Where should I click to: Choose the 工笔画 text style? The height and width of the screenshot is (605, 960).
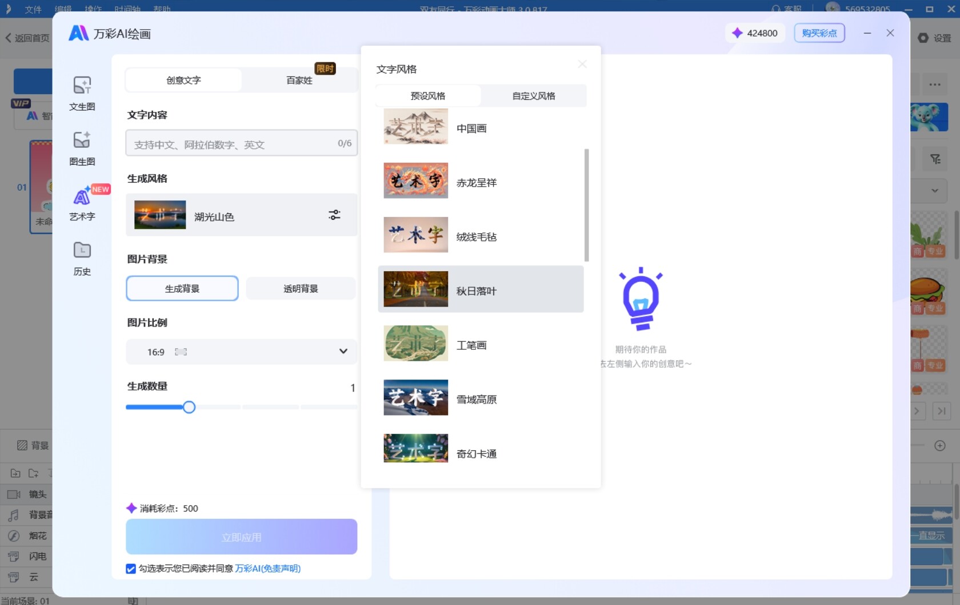(481, 344)
